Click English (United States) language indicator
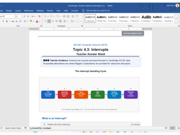 13,128
